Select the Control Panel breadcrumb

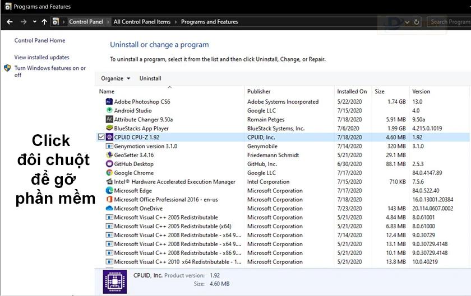tap(86, 22)
